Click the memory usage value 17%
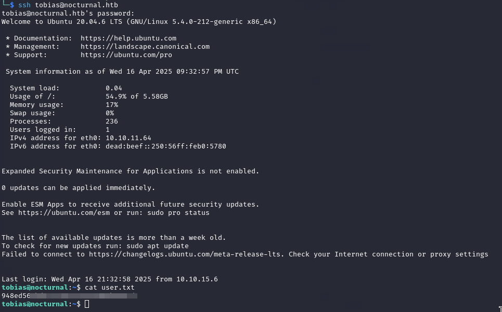 [x=111, y=105]
